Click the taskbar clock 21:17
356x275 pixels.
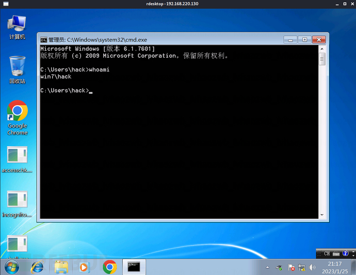pos(335,264)
